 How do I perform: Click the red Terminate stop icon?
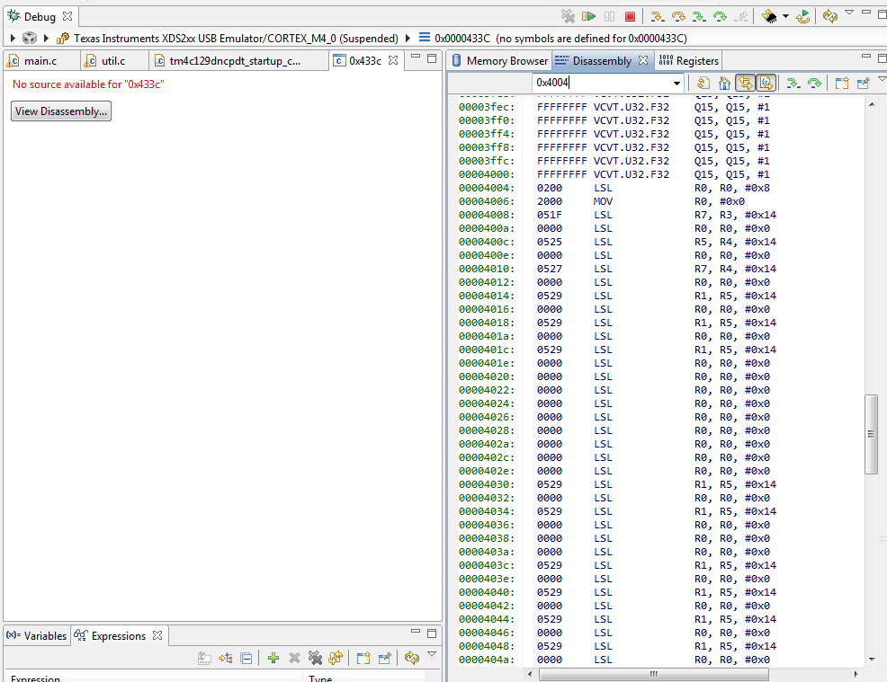click(630, 16)
